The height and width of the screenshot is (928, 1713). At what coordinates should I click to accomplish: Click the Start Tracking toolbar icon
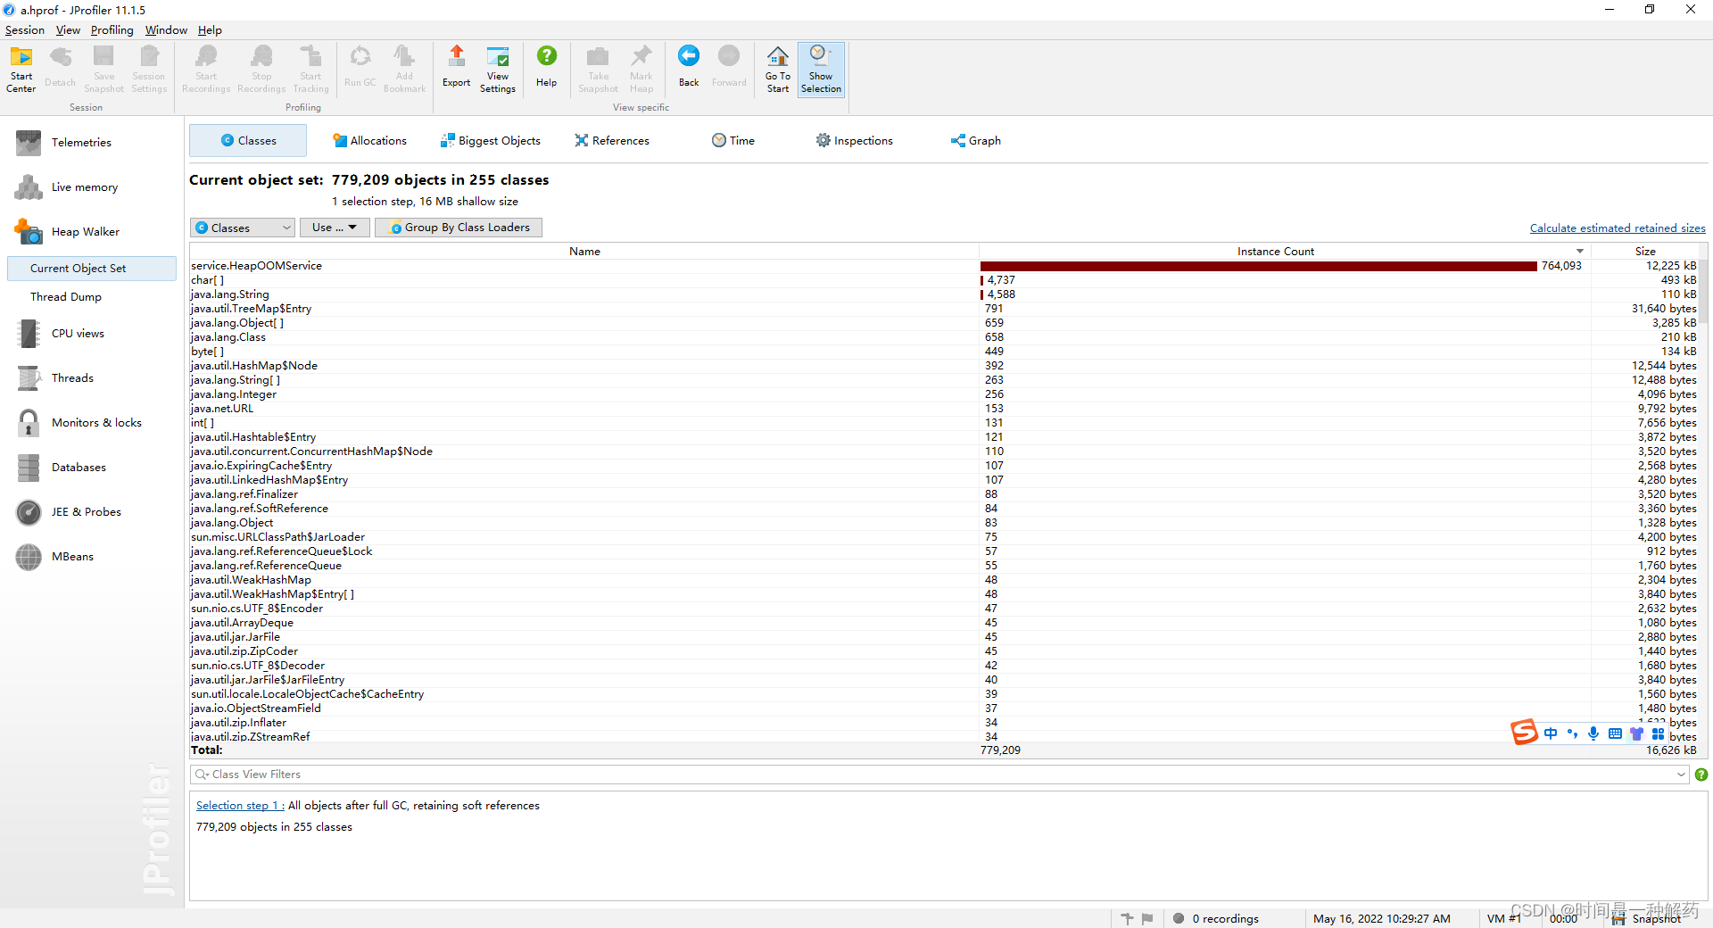pyautogui.click(x=310, y=69)
